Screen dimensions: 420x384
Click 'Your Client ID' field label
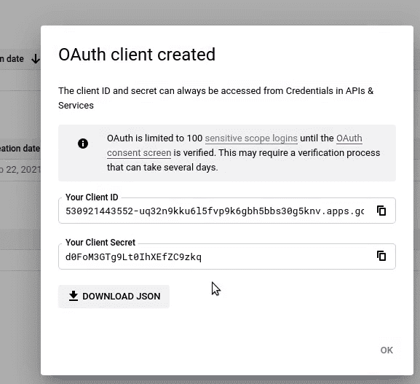[x=92, y=197]
